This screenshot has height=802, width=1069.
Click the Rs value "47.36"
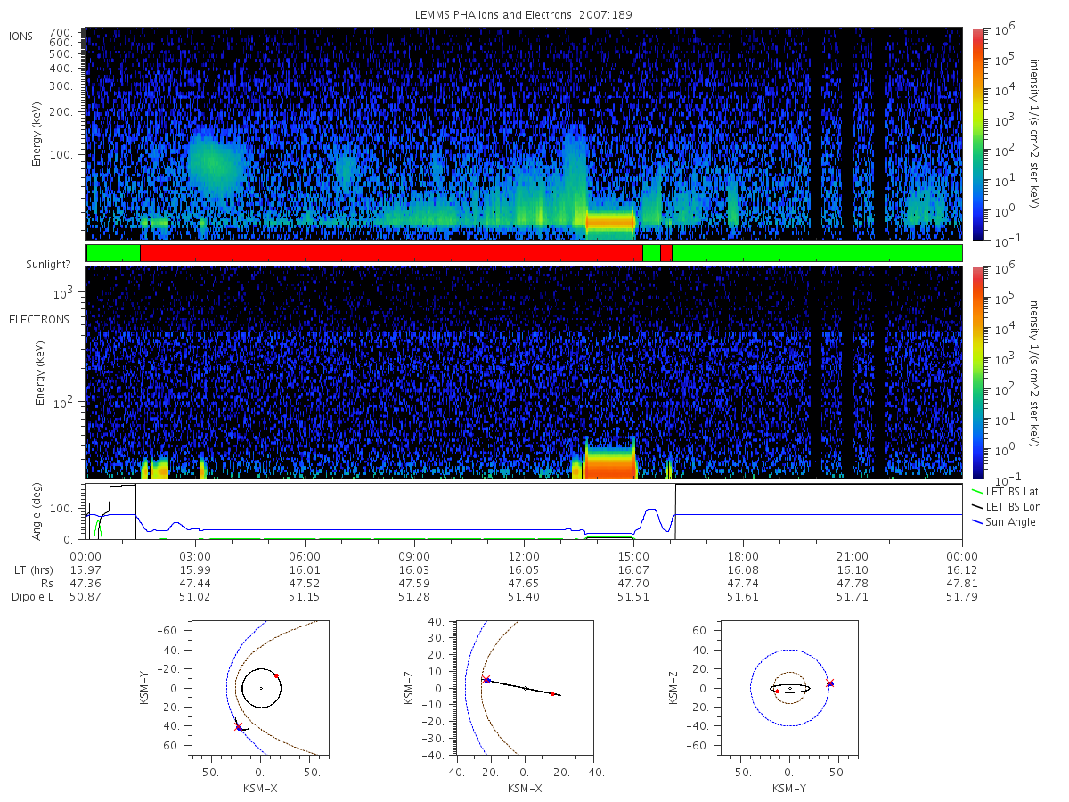86,584
